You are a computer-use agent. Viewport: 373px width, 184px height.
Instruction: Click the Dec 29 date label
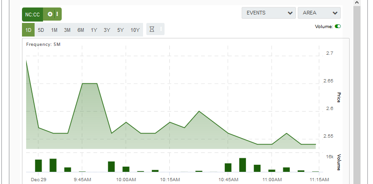point(38,179)
